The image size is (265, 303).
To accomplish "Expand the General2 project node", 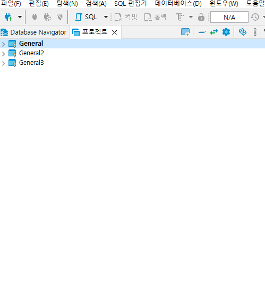I will point(4,54).
